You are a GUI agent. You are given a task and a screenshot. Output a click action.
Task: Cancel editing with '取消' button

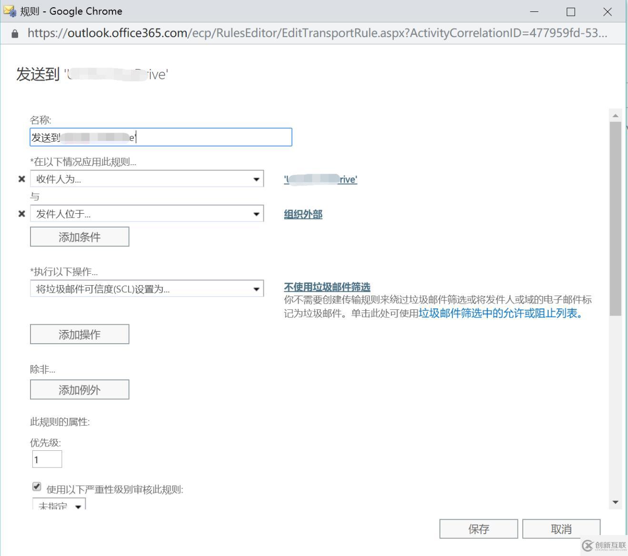(x=561, y=529)
